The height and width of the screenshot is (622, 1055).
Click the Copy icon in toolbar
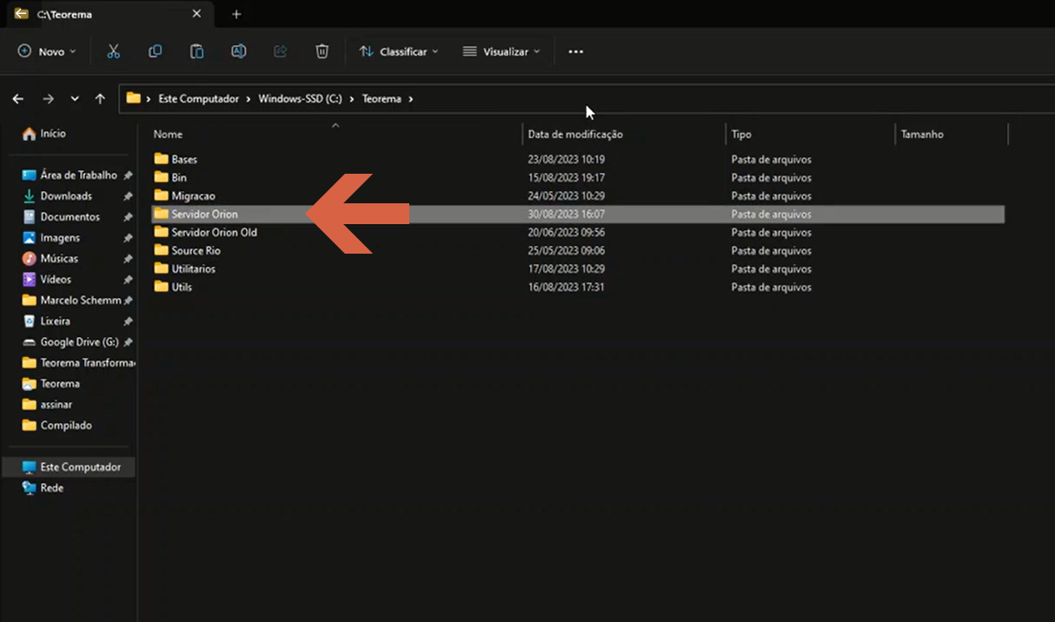(155, 51)
